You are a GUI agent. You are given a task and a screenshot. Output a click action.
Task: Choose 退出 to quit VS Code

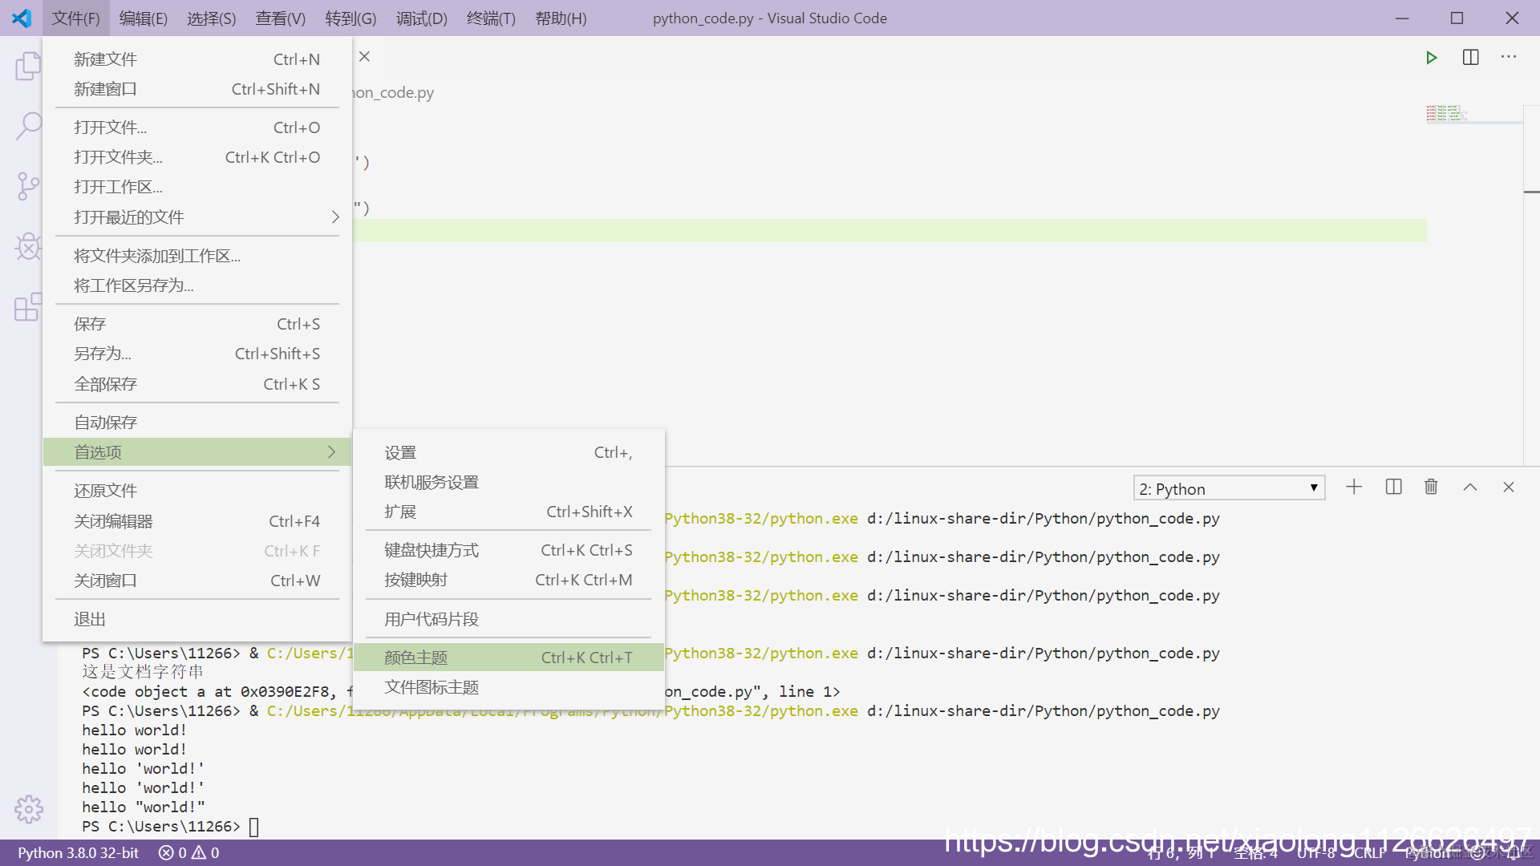click(x=197, y=619)
